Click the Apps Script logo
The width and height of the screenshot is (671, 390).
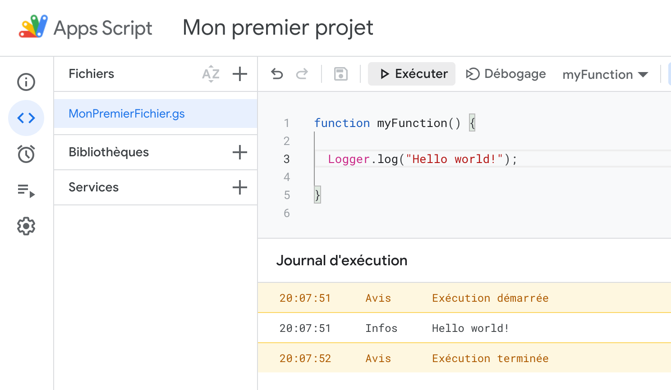33,26
